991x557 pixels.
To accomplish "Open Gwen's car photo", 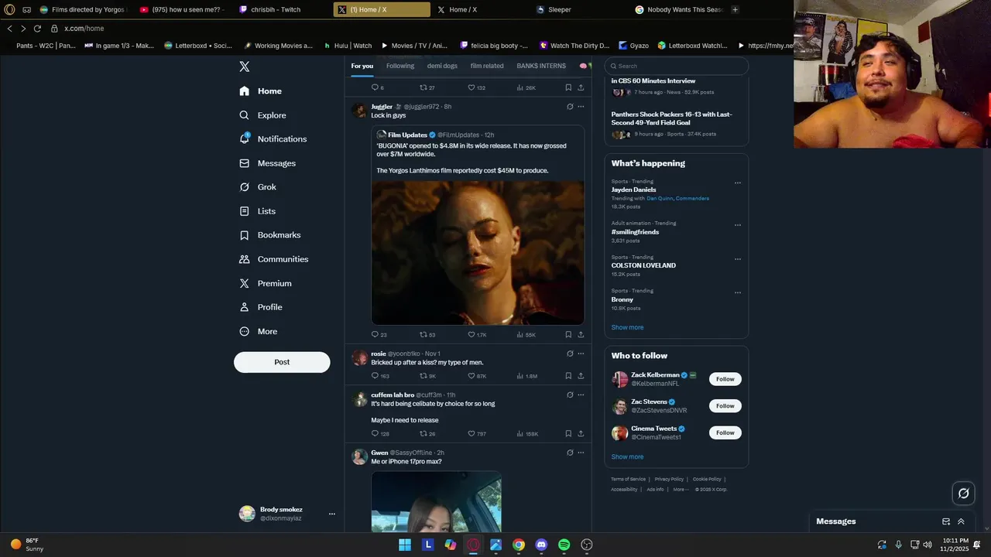I will point(436,502).
